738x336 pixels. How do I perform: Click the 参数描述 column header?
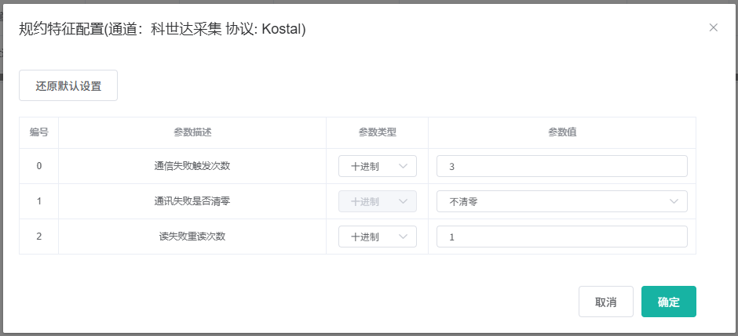click(192, 132)
